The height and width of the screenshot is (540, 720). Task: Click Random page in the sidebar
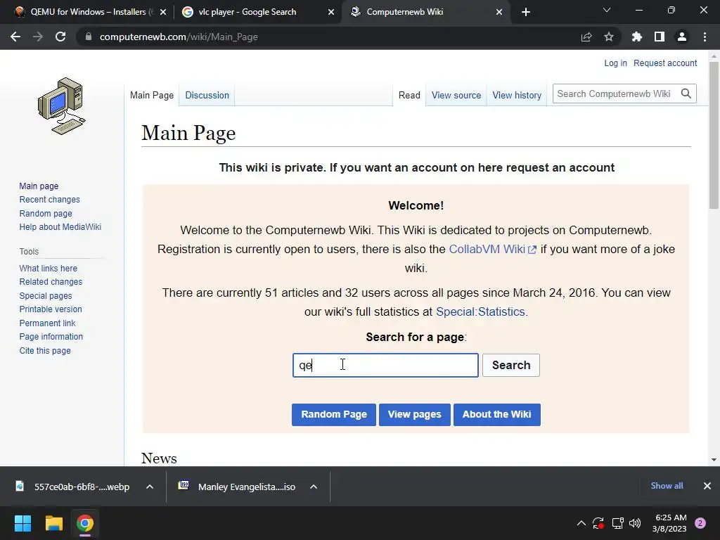(46, 214)
